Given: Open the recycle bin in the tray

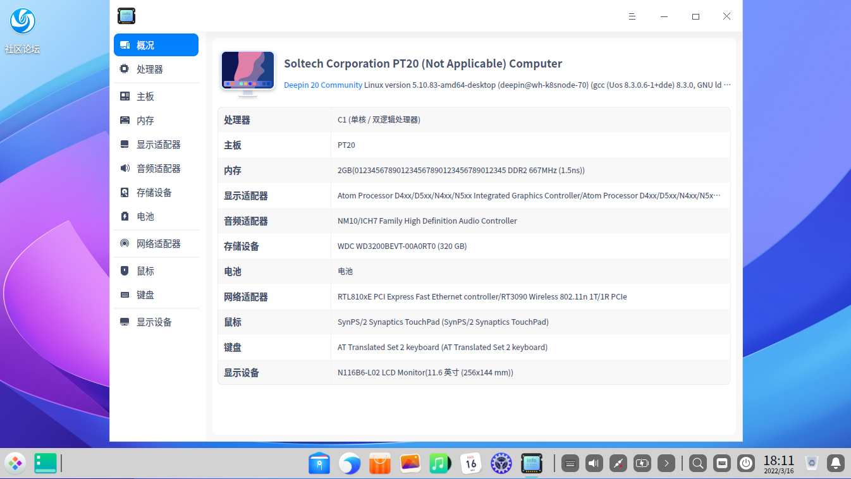Looking at the screenshot, I should [811, 463].
